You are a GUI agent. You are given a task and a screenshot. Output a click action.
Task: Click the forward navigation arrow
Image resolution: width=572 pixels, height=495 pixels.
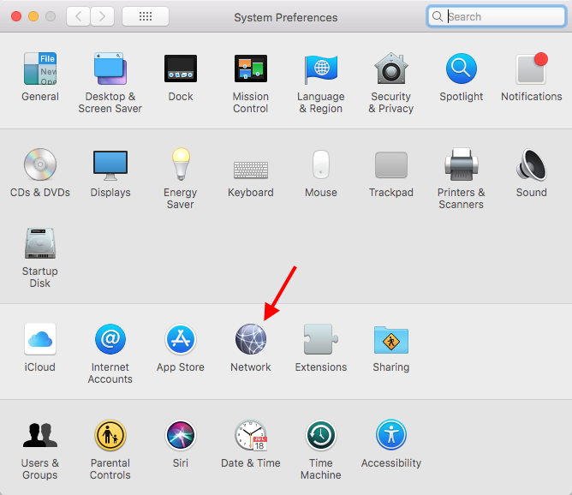click(103, 16)
